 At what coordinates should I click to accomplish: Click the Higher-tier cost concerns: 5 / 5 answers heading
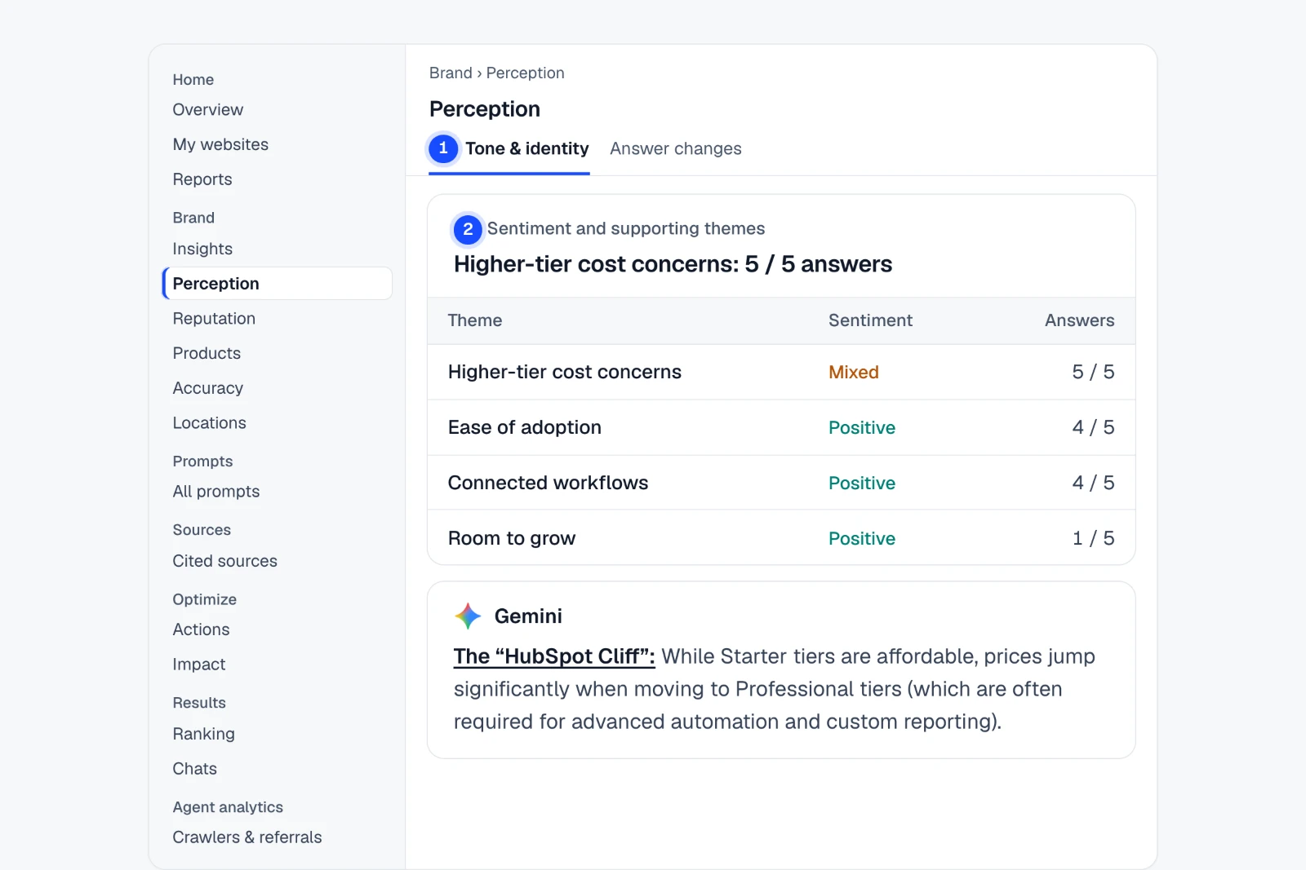(673, 264)
